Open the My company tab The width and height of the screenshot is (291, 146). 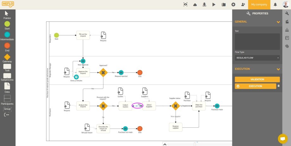259,4
